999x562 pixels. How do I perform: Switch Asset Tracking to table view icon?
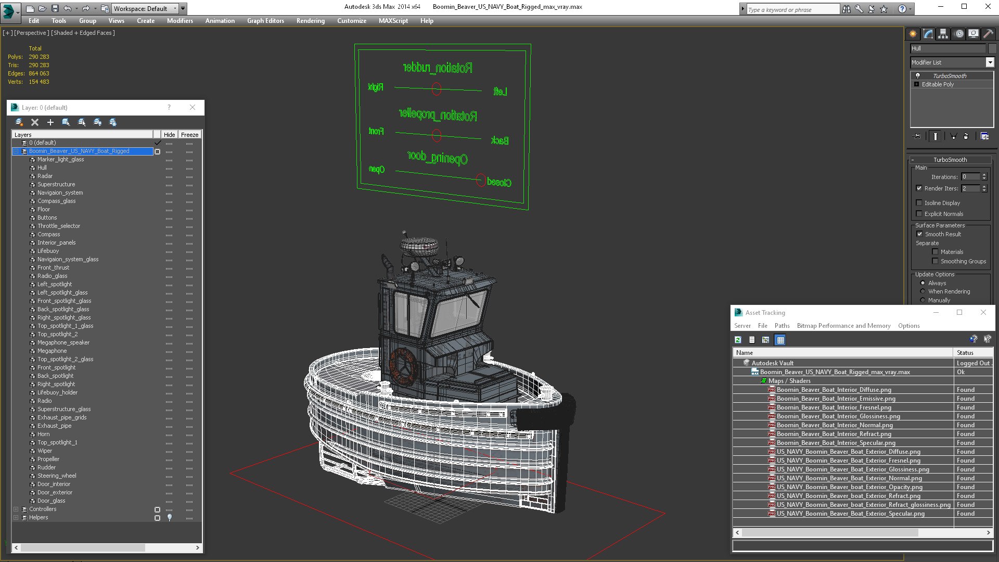780,340
